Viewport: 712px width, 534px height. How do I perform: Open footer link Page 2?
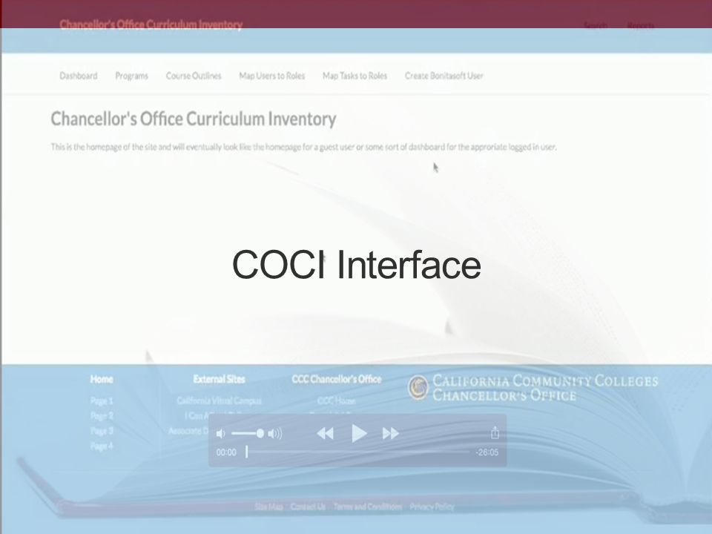click(x=102, y=415)
